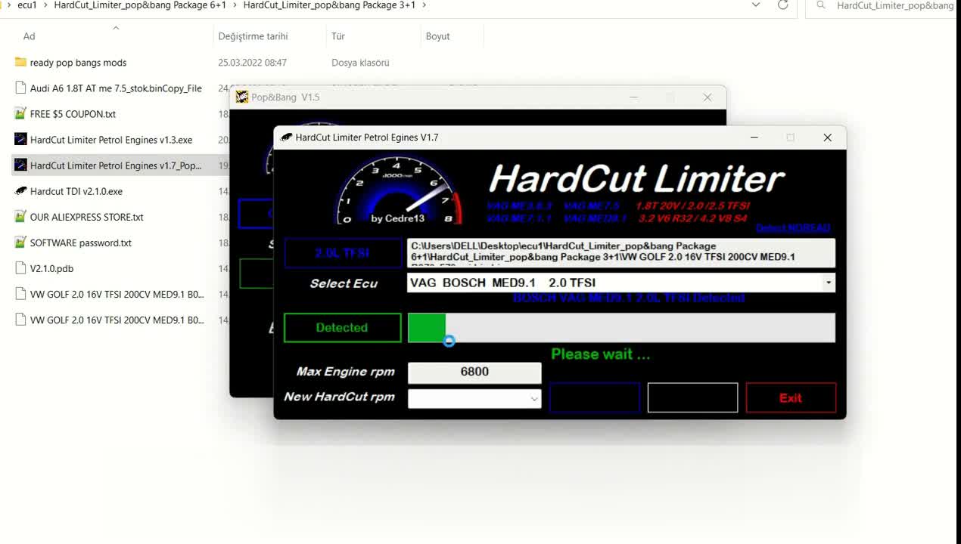This screenshot has width=961, height=544.
Task: Select the OUR ALIEXPRESS STORE.txt file icon
Action: (x=20, y=217)
